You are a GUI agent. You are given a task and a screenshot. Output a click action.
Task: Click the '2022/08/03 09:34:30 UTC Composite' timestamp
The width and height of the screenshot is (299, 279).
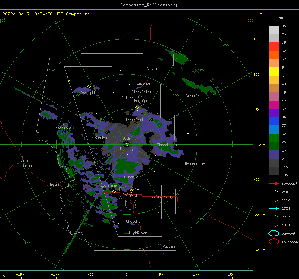[46, 14]
